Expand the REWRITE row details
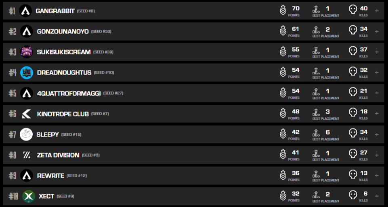 [x=377, y=176]
